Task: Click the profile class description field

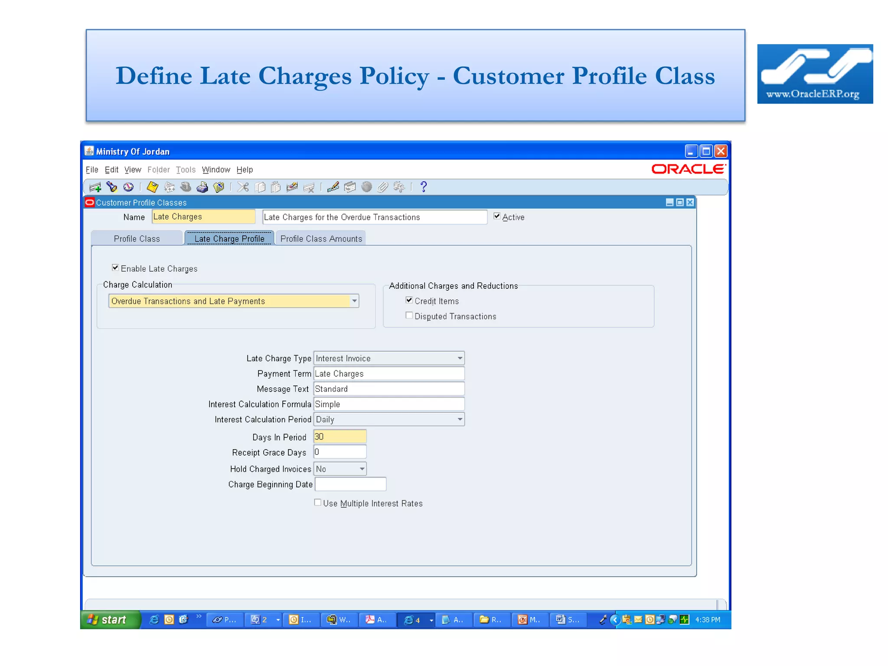Action: click(375, 217)
